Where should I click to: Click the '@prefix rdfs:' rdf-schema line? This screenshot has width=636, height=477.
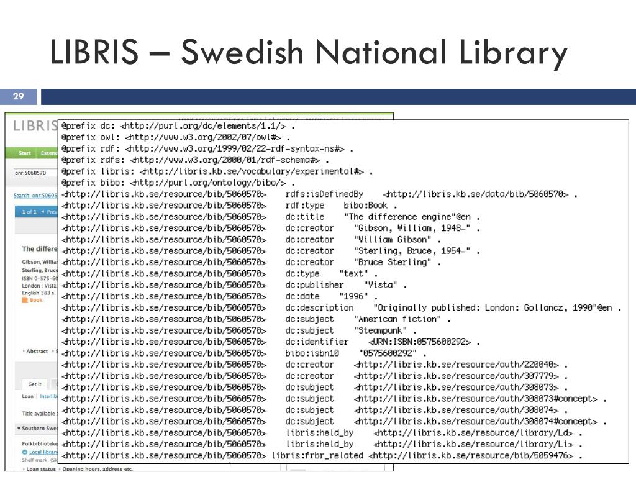pos(195,160)
